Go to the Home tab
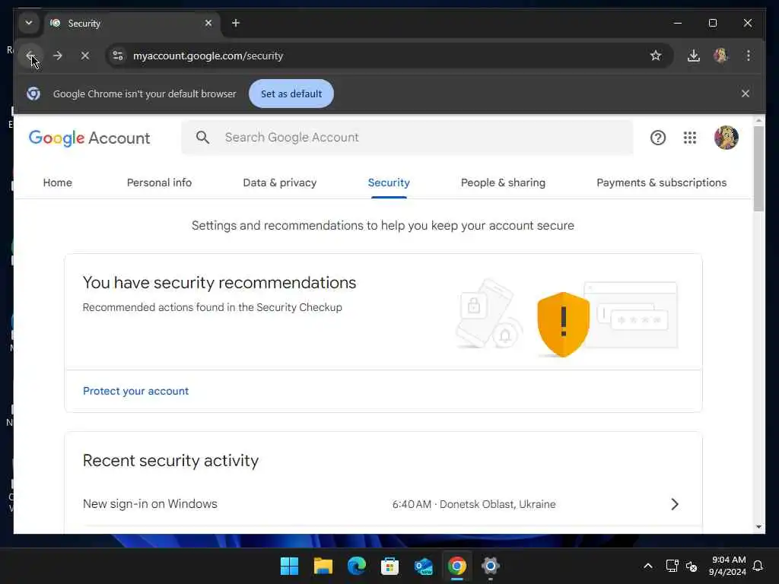The width and height of the screenshot is (779, 584). 58,182
